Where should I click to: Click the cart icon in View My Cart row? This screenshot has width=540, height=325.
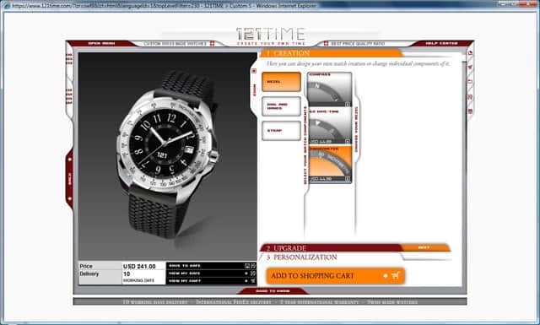point(253,281)
